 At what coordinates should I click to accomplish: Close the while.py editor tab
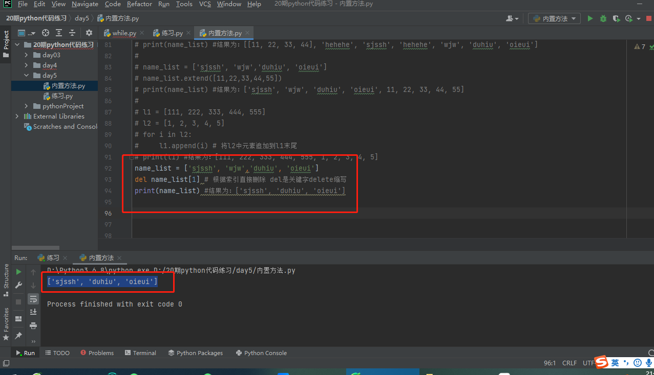pyautogui.click(x=141, y=33)
